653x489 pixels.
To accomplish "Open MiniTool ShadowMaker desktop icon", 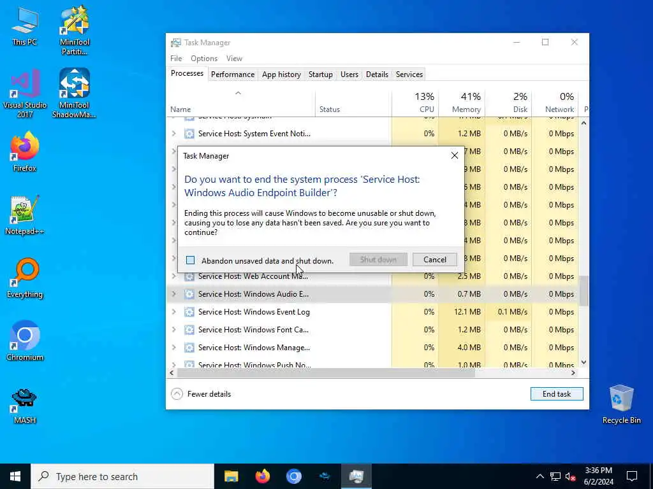I will (x=74, y=94).
